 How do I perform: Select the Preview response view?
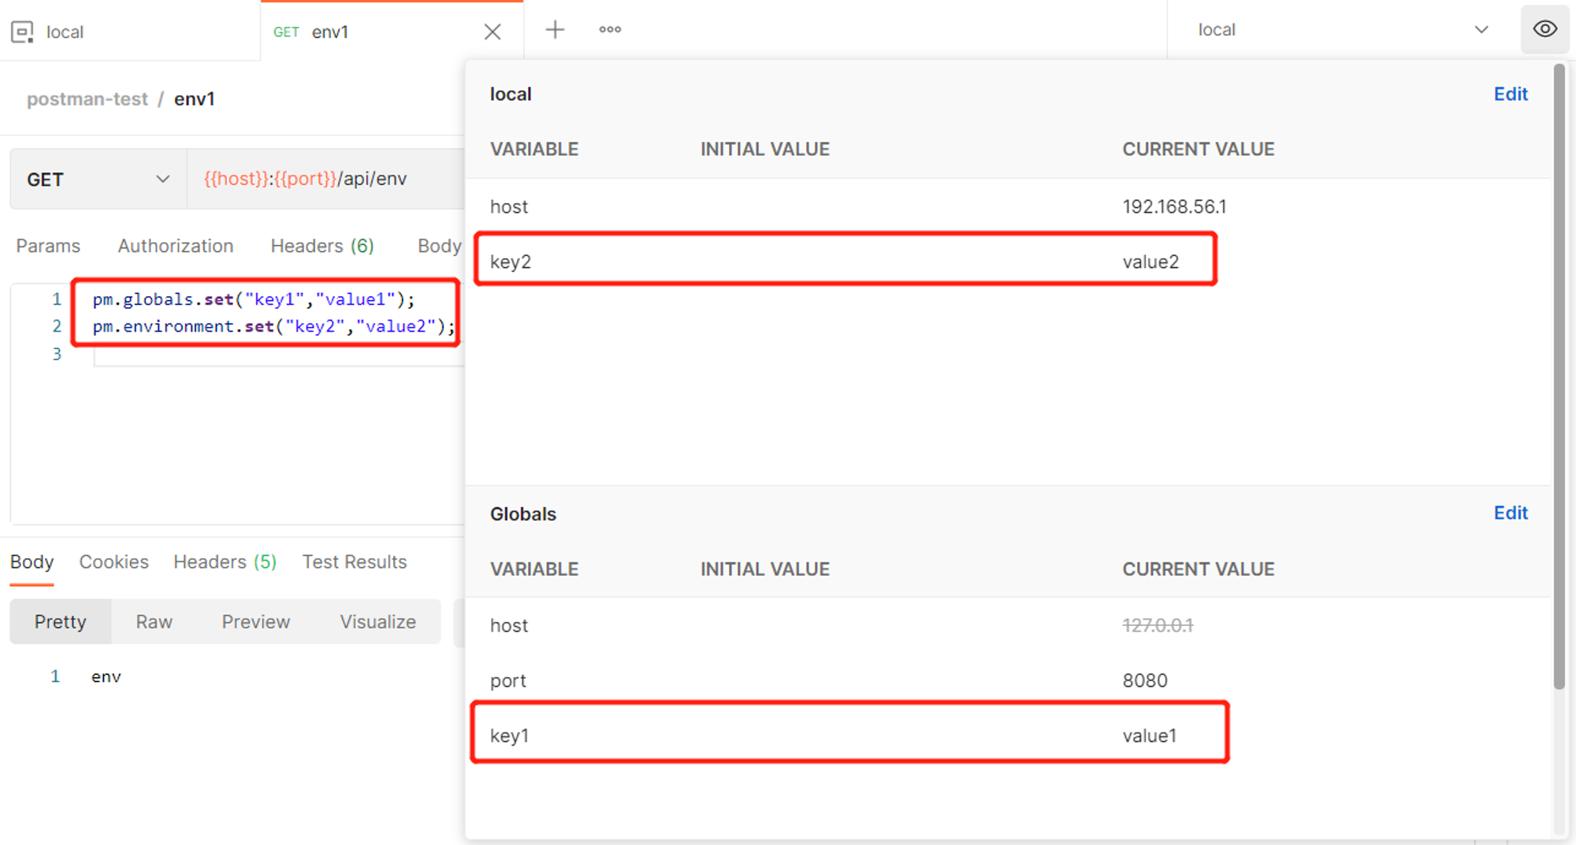256,622
